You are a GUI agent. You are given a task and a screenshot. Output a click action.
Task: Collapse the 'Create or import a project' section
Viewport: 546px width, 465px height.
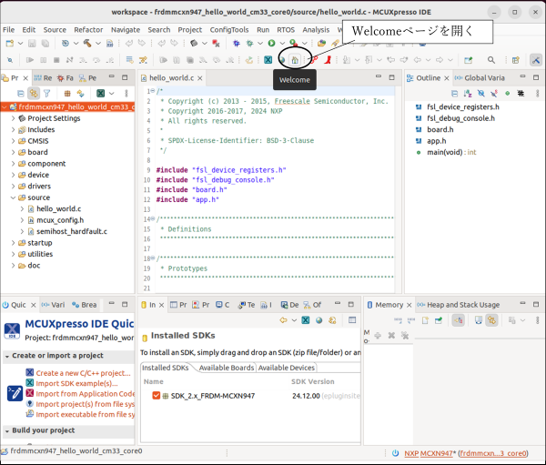tap(6, 356)
